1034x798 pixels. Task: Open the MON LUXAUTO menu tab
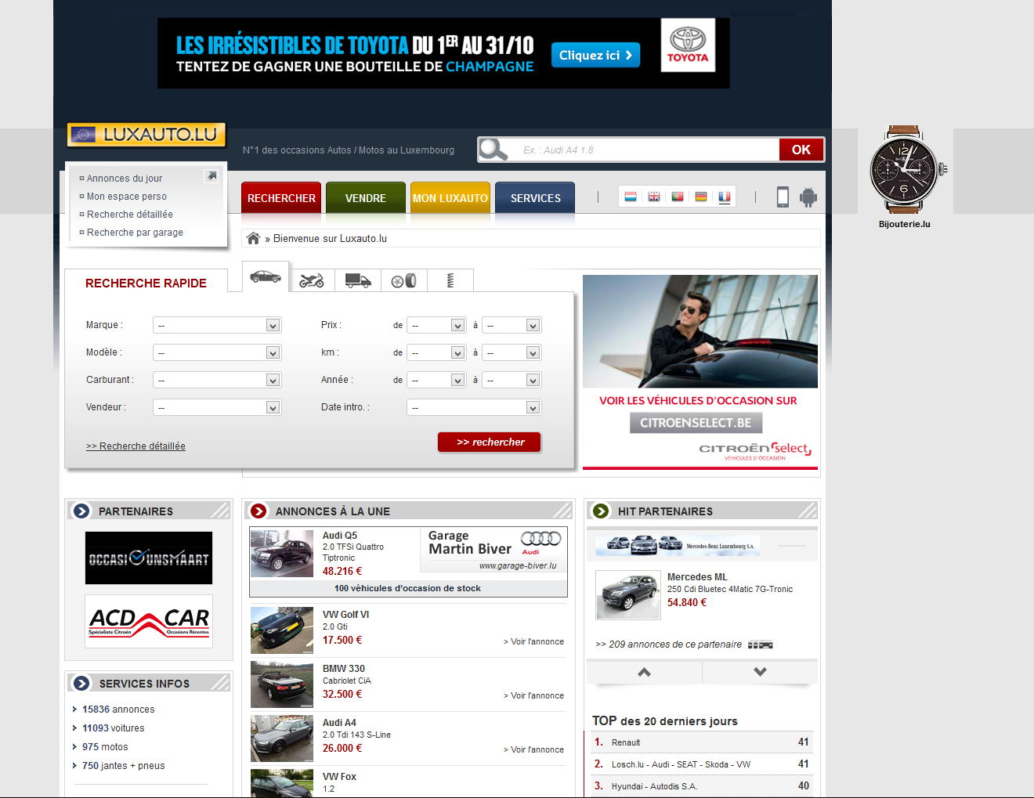tap(450, 198)
